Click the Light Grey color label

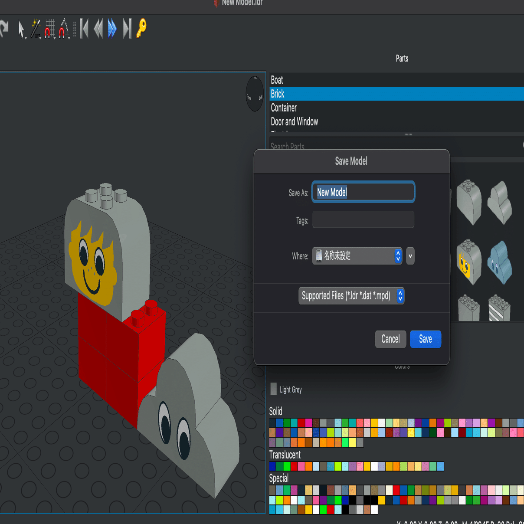coord(291,390)
